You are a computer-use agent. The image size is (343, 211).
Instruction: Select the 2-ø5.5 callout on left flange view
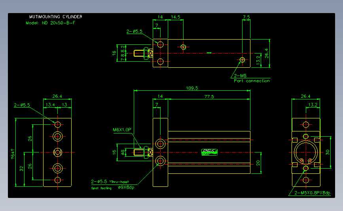(22, 105)
